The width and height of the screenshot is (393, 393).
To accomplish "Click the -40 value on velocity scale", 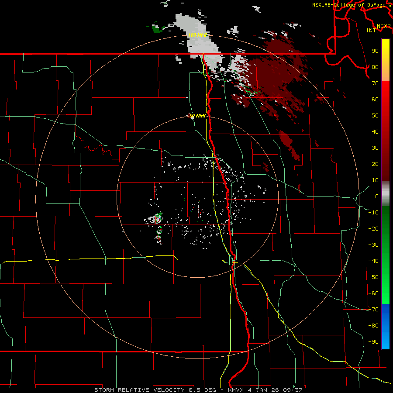I will point(373,261).
